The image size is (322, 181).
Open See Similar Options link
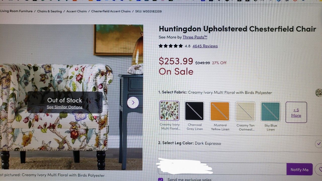click(x=65, y=107)
